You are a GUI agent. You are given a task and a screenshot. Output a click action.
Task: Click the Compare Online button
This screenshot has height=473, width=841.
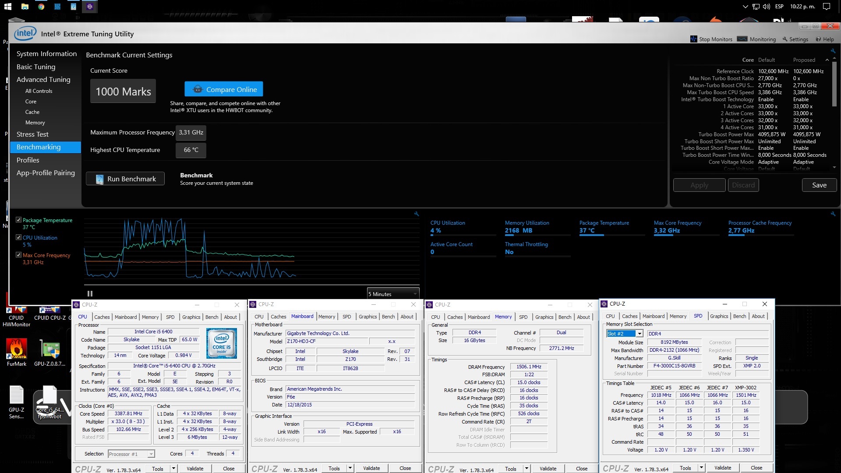(224, 89)
